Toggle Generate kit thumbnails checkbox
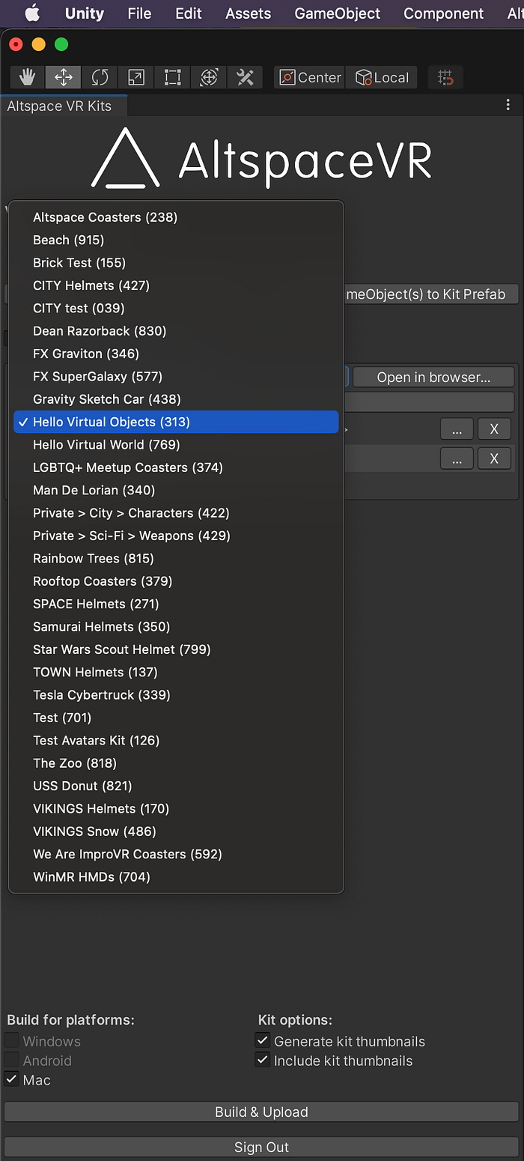 click(263, 1040)
